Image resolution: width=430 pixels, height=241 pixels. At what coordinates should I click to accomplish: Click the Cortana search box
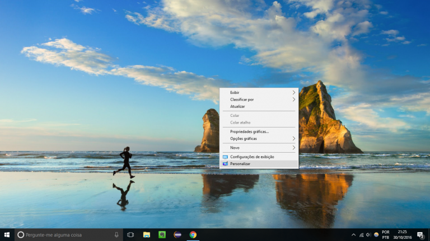click(68, 235)
